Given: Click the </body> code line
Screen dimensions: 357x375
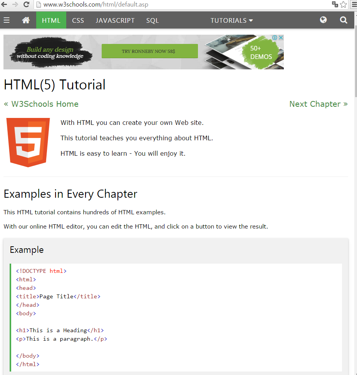Looking at the screenshot, I should (27, 356).
